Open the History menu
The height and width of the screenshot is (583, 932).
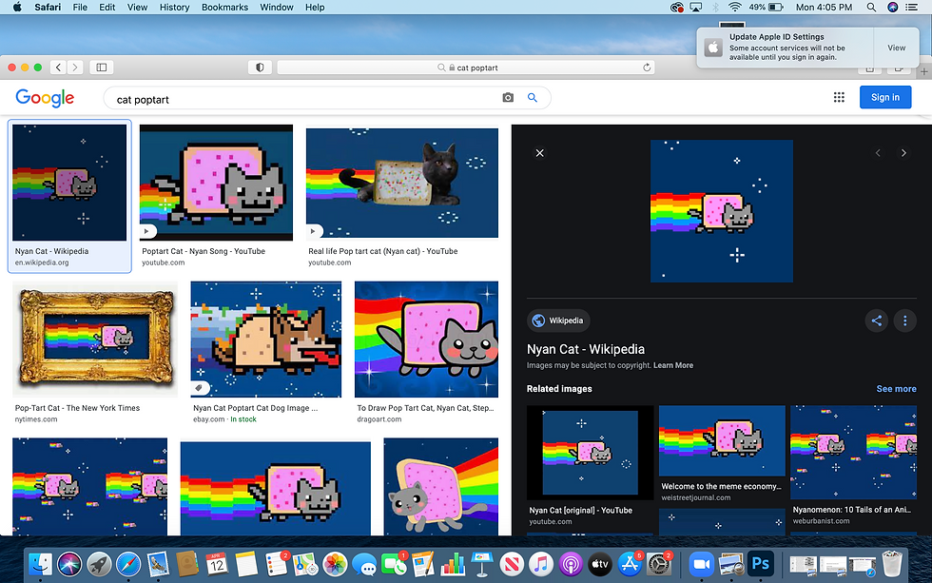(174, 7)
